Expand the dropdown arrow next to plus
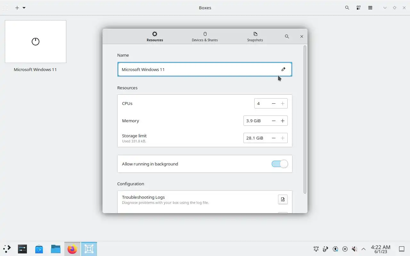The width and height of the screenshot is (410, 256). pos(24,8)
